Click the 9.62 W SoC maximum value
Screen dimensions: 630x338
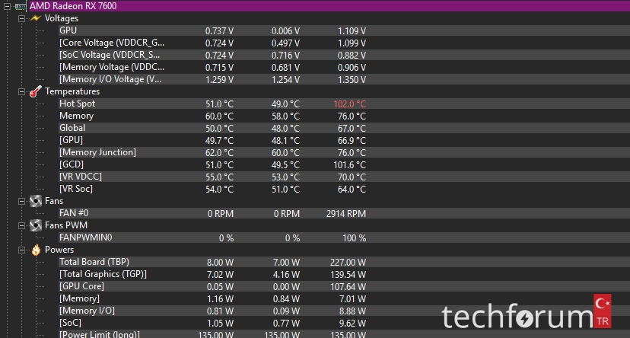352,323
